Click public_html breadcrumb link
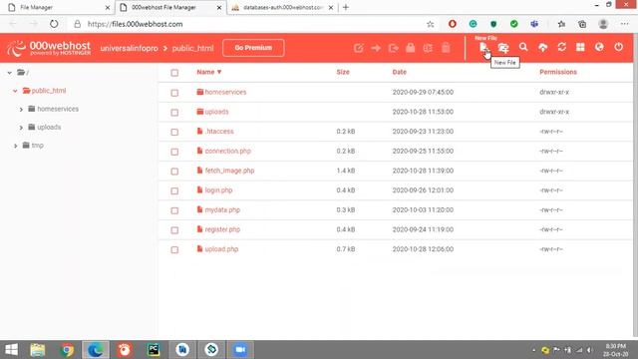 [192, 48]
